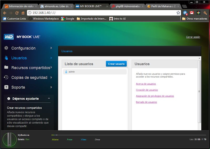Open a new browser tab
This screenshot has width=210, height=149.
[185, 6]
